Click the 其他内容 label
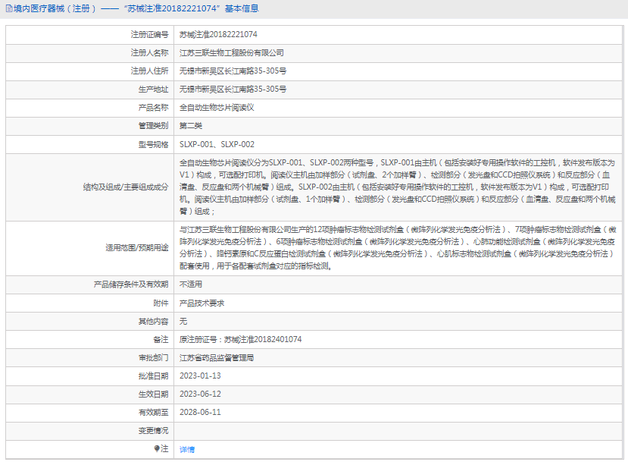This screenshot has height=462, width=628. click(153, 321)
